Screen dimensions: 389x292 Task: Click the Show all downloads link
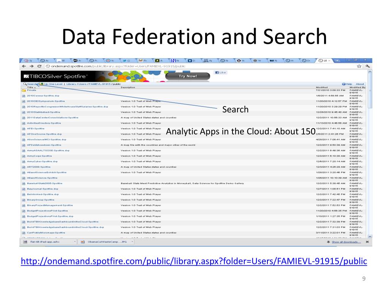point(346,242)
